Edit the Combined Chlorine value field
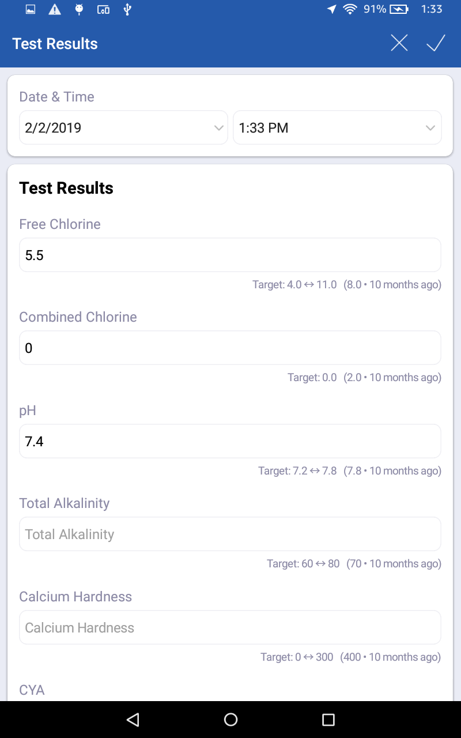This screenshot has width=461, height=738. 230,348
